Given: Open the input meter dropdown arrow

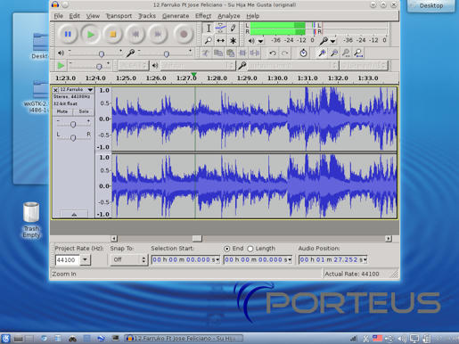Looking at the screenshot, I should pos(333,41).
